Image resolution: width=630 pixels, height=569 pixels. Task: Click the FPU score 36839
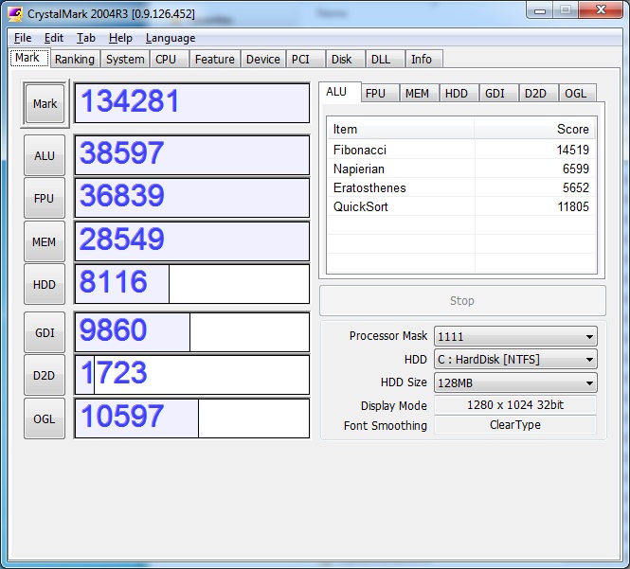(x=192, y=198)
